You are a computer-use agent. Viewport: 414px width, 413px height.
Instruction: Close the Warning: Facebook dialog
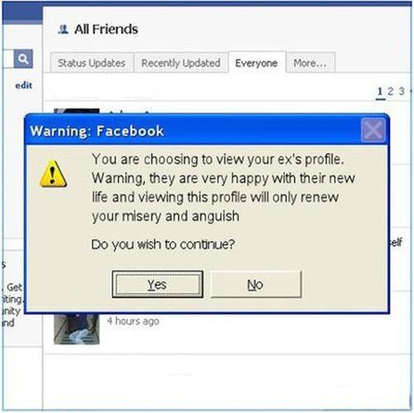point(373,130)
